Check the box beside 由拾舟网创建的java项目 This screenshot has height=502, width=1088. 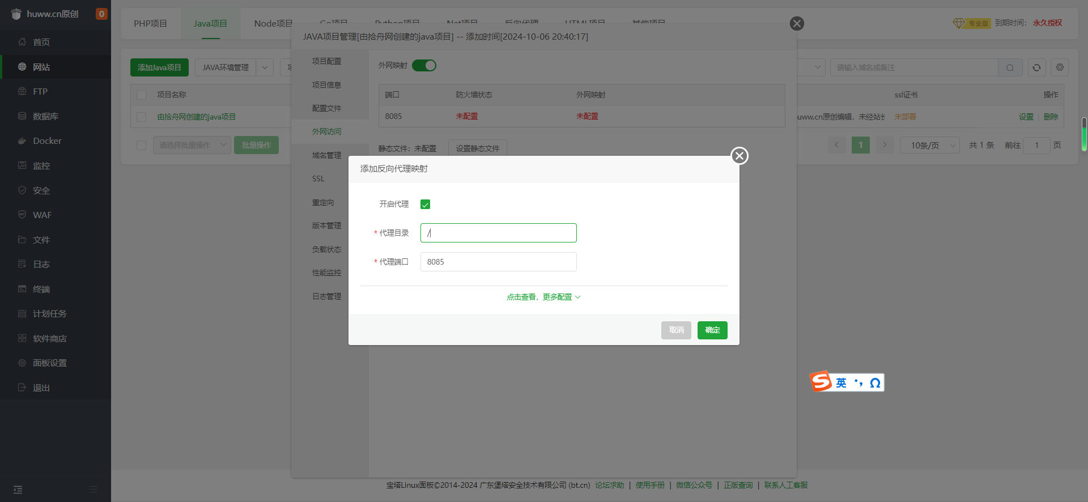pyautogui.click(x=142, y=117)
